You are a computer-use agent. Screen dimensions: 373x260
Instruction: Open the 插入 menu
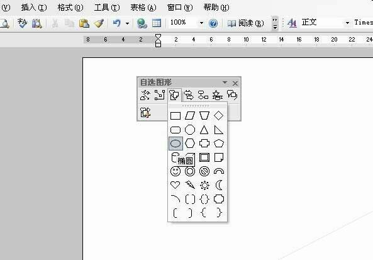click(34, 8)
